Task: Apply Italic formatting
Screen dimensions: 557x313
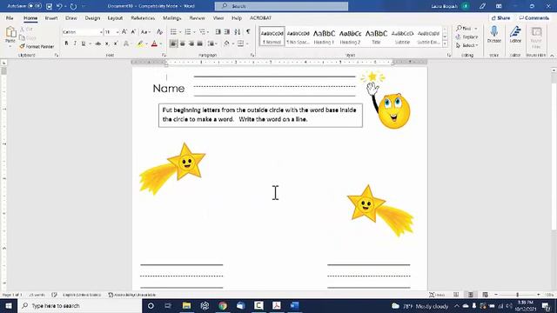Action: point(75,43)
